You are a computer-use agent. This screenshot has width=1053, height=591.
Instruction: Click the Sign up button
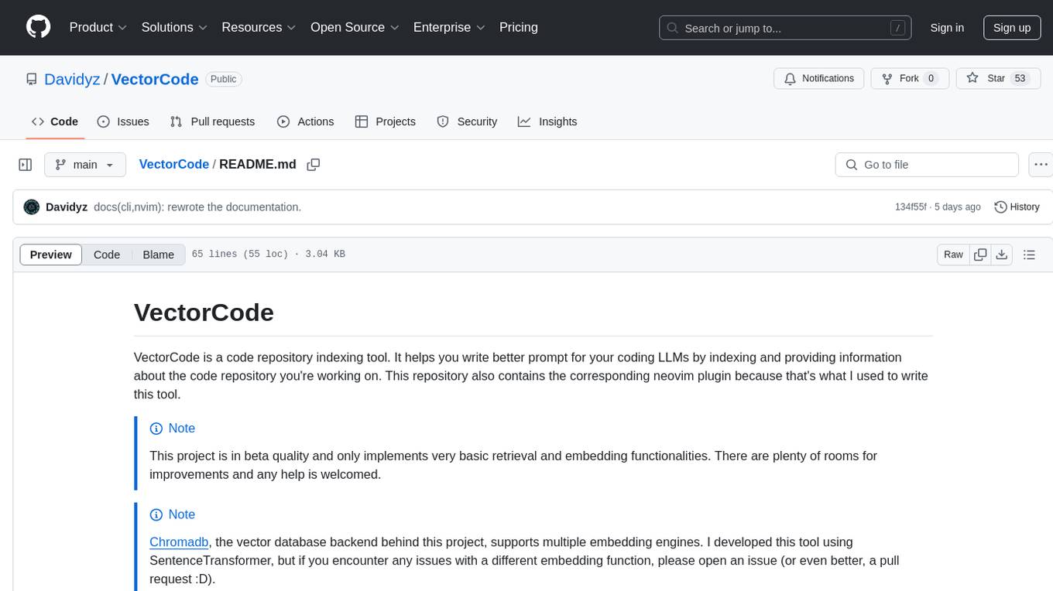1012,28
